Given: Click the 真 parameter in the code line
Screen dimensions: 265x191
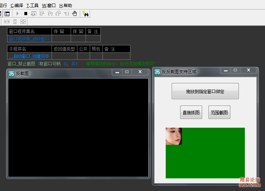Looking at the screenshot, I should pos(73,64).
